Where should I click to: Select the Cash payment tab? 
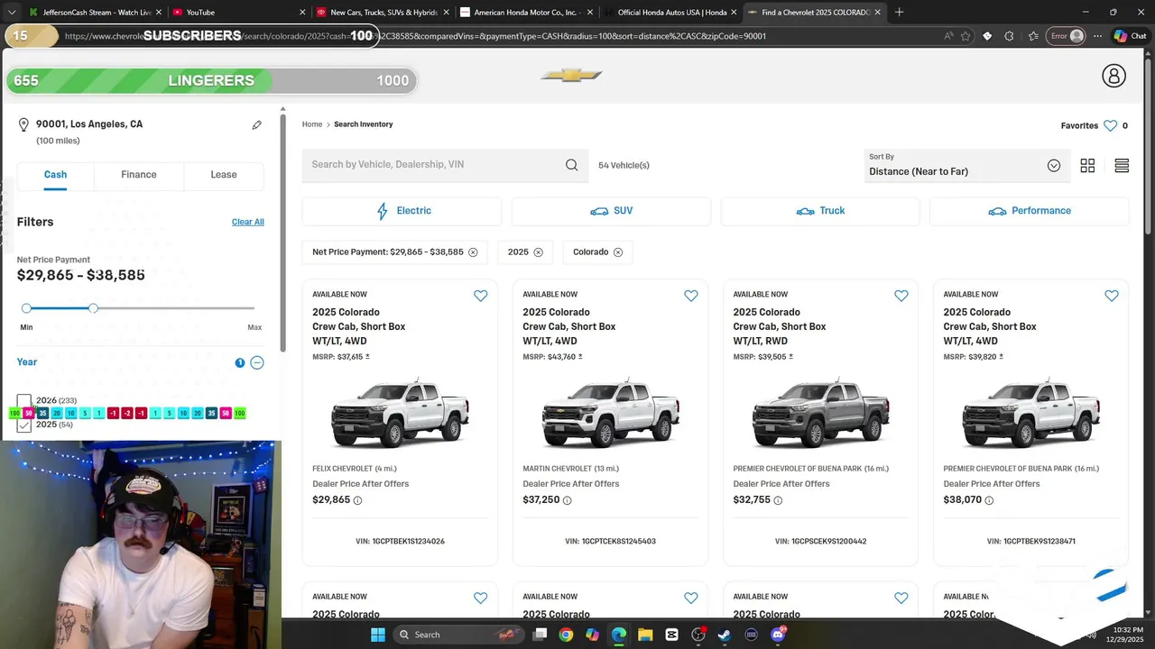click(x=55, y=175)
